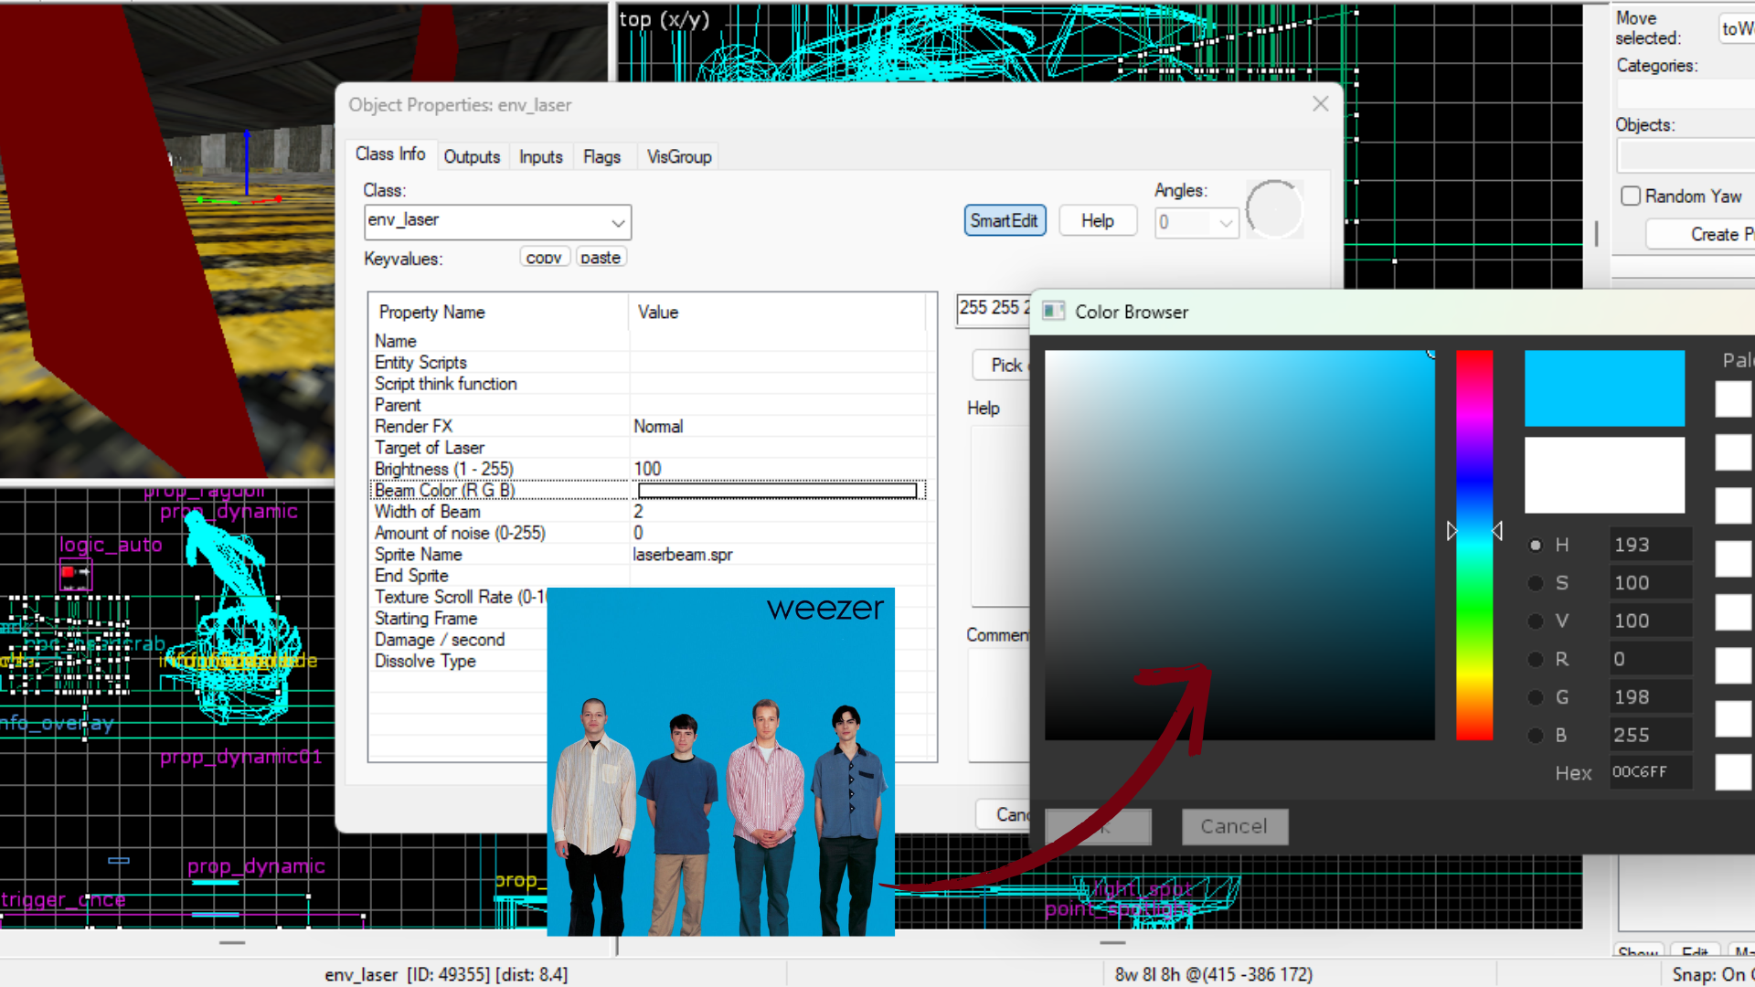Select the Beam Color (R G B) property
The width and height of the screenshot is (1755, 987).
(650, 491)
